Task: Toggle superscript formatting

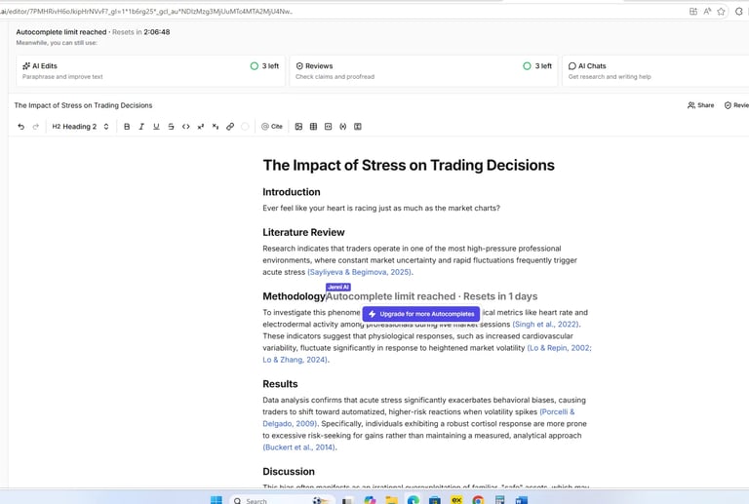Action: point(201,127)
